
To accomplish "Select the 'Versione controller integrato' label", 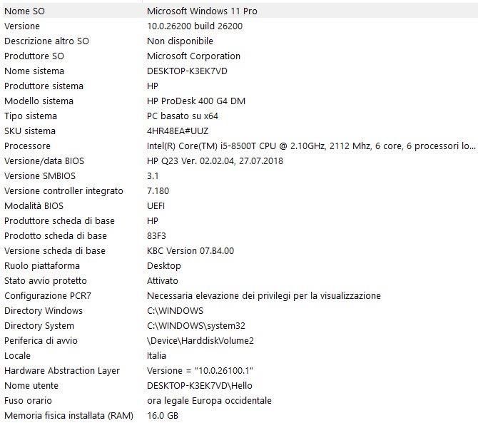I will [x=63, y=190].
